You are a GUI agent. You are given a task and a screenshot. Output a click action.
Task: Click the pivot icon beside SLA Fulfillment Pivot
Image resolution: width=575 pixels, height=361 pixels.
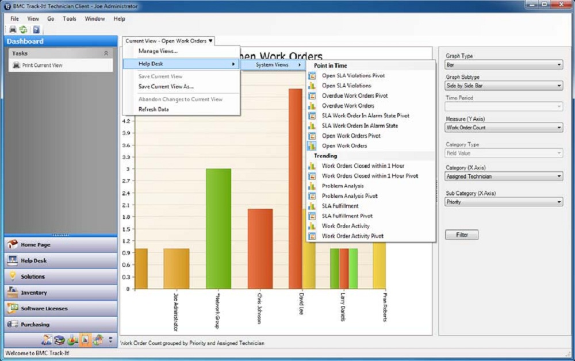(x=312, y=216)
